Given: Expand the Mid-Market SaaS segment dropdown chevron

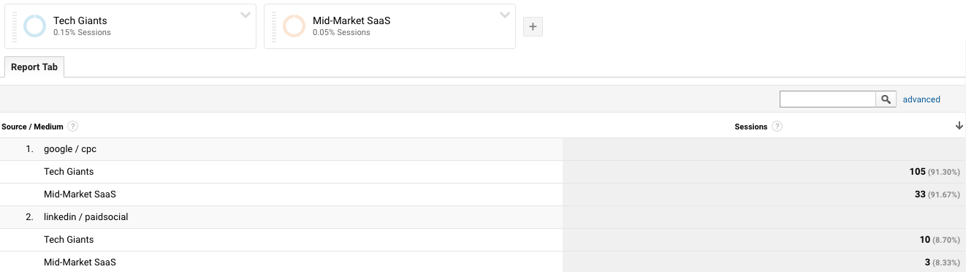Looking at the screenshot, I should 504,15.
